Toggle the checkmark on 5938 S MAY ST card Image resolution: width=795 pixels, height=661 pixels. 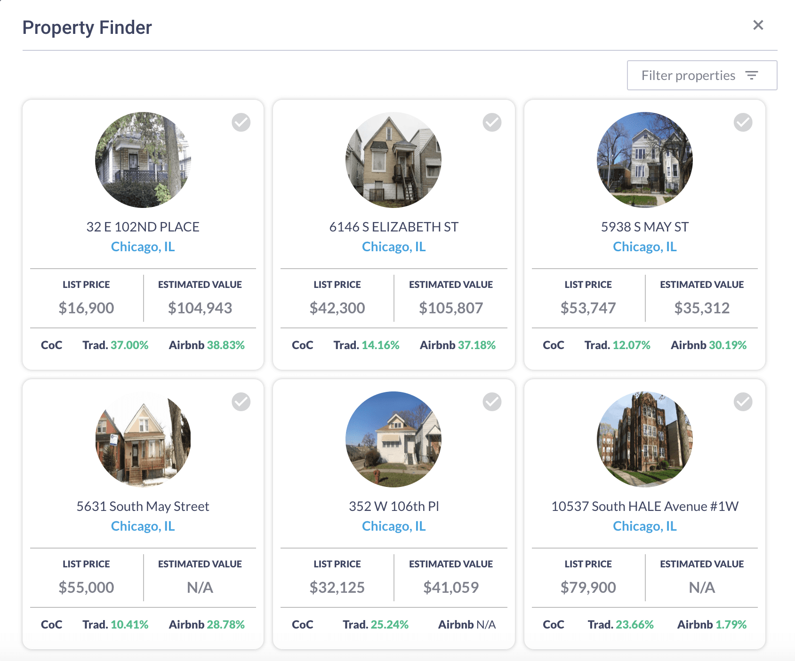pyautogui.click(x=742, y=122)
